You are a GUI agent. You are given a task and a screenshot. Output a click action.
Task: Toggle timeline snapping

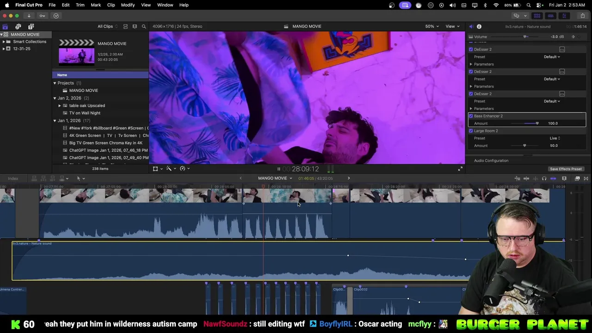point(553,179)
